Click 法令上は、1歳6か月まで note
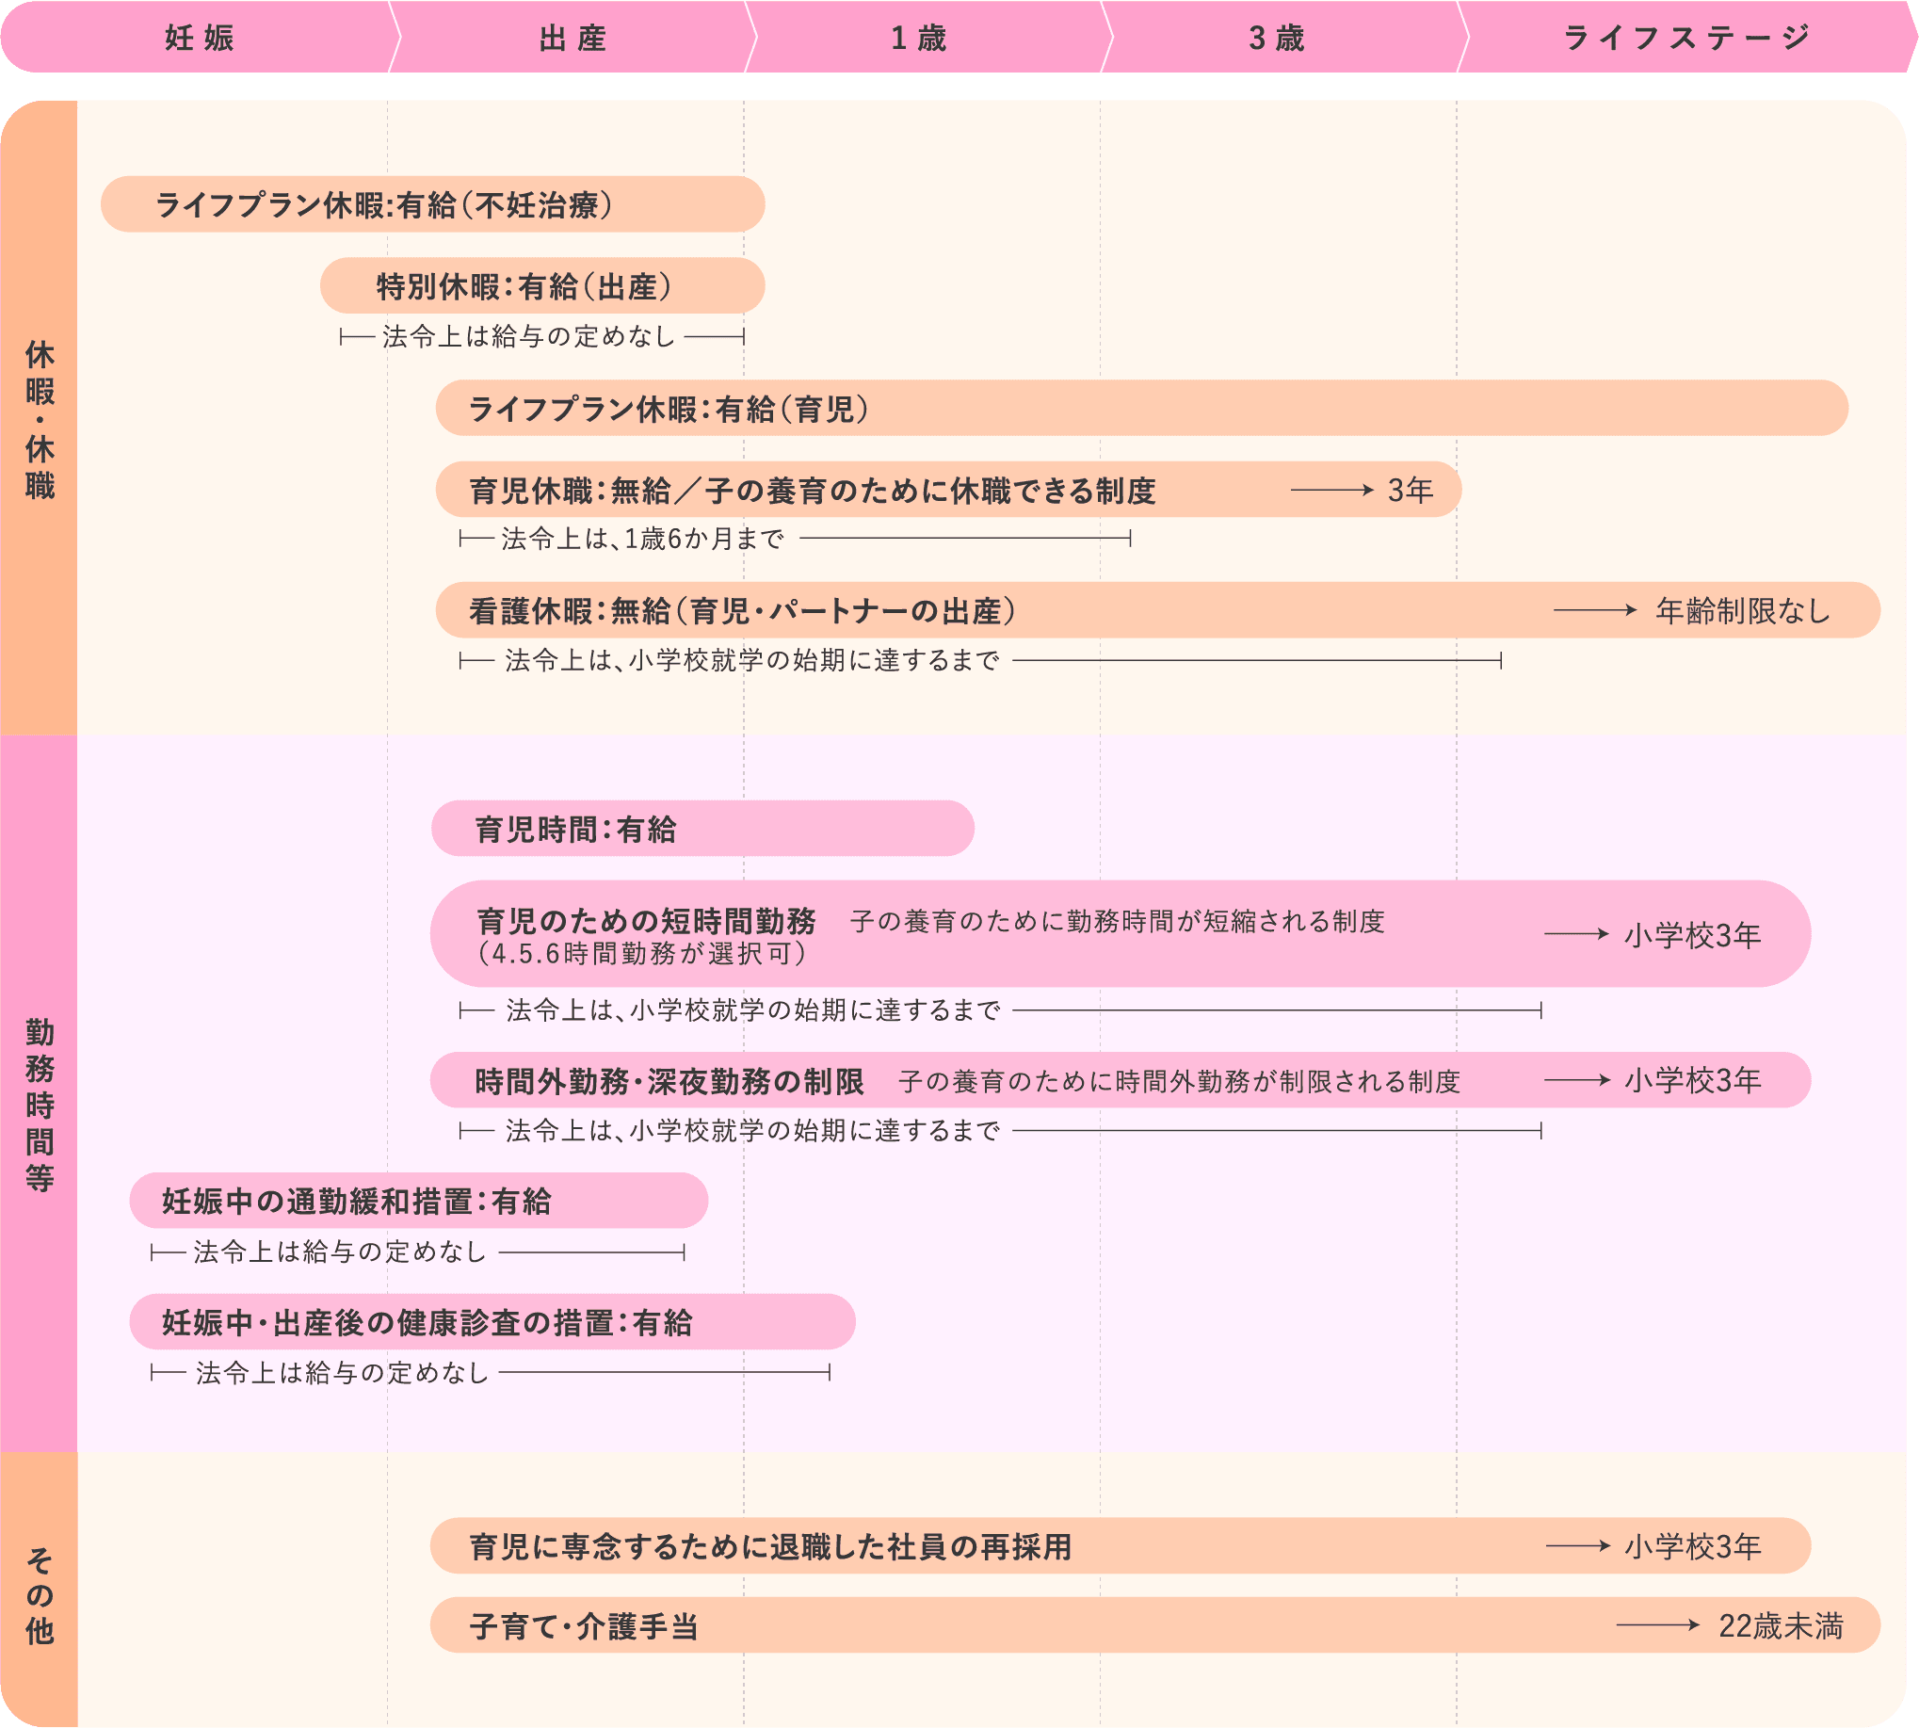Viewport: 1919px width, 1728px height. coord(643,540)
